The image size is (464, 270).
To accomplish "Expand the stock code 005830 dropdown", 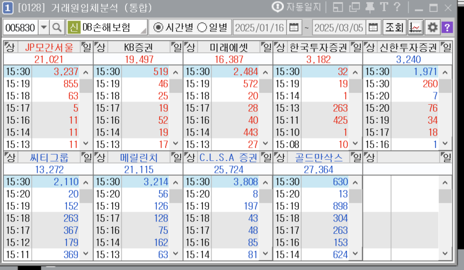I will (44, 28).
